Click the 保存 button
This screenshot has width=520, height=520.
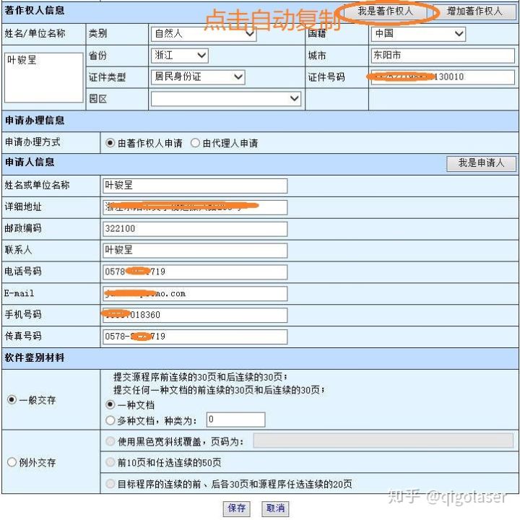[236, 508]
